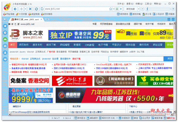Open a new tab with the plus tab button
The width and height of the screenshot is (178, 122).
click(x=47, y=19)
